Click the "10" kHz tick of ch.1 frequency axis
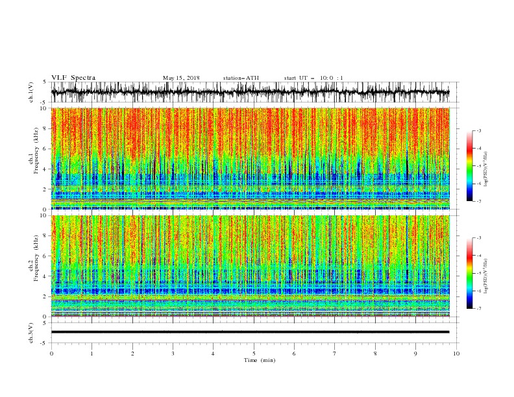 coord(44,108)
